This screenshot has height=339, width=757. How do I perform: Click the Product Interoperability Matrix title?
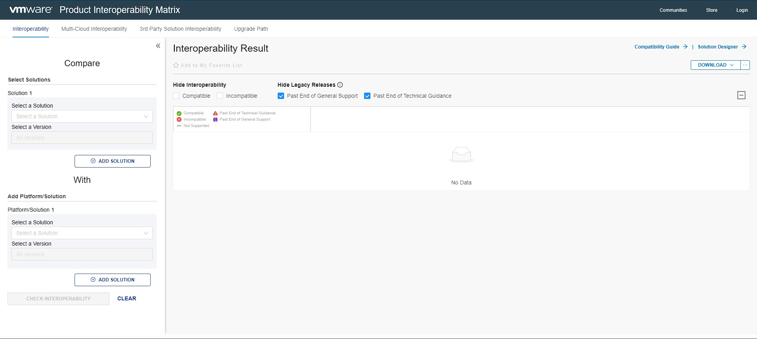point(120,10)
